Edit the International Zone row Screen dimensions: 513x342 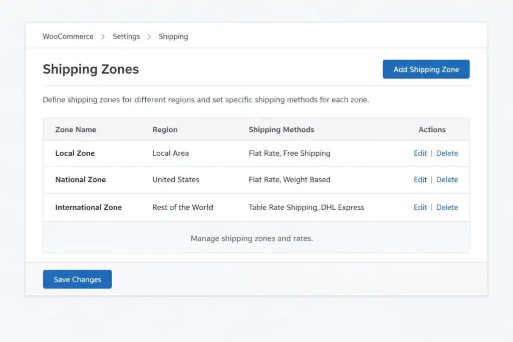(420, 207)
